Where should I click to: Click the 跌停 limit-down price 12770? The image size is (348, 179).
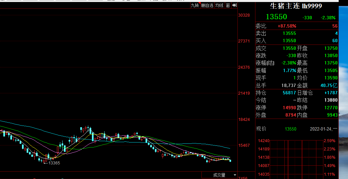click(331, 108)
